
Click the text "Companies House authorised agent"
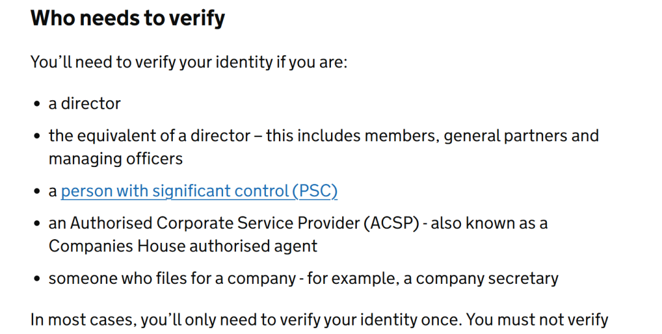pyautogui.click(x=183, y=247)
